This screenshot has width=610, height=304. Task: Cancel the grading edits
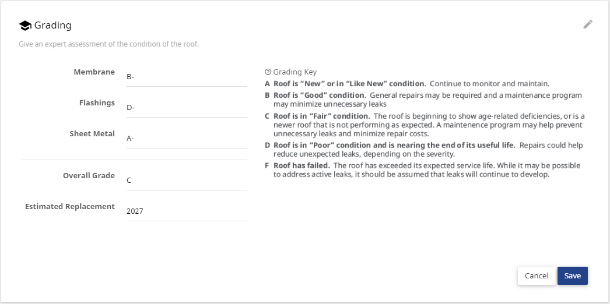(537, 275)
